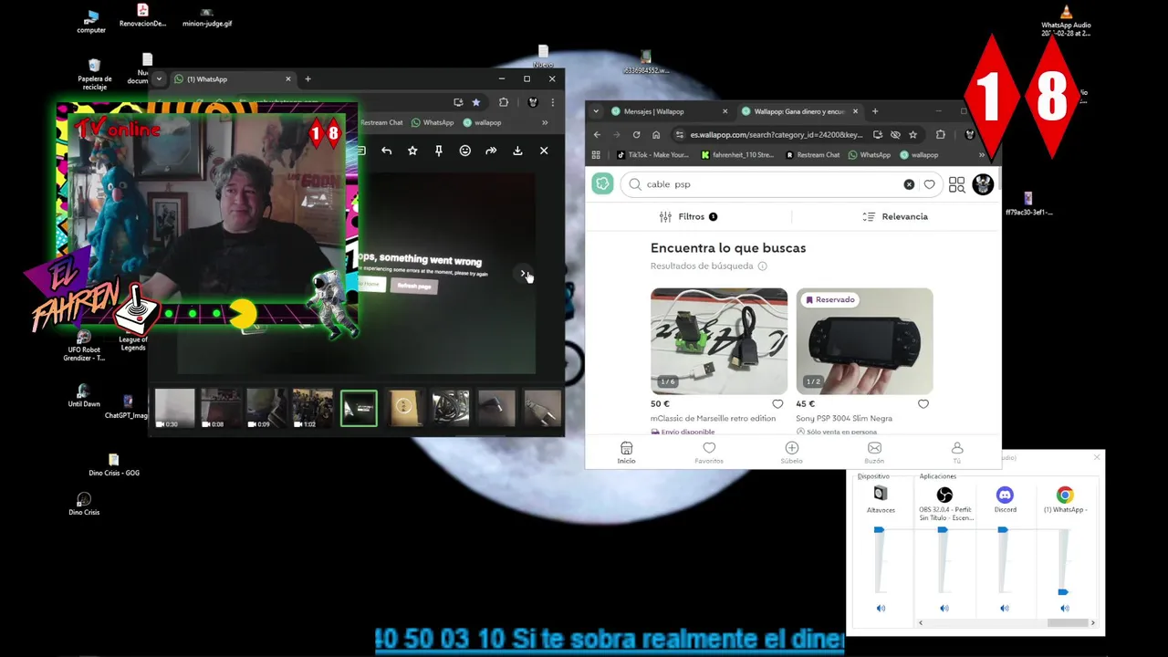Bookmark star in WhatsApp Chrome window

475,102
